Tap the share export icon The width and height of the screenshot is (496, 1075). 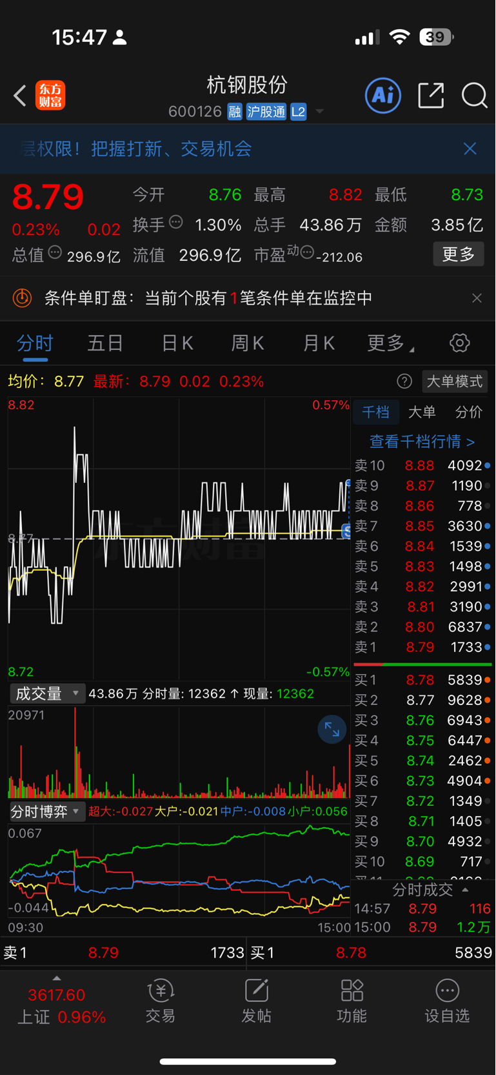click(431, 96)
